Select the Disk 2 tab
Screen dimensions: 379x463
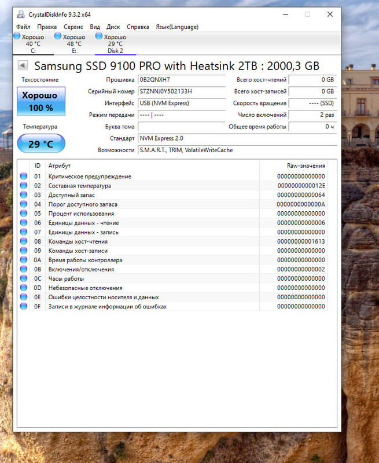click(x=115, y=44)
